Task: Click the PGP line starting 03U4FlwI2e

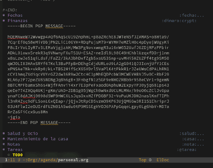Action: [88, 107]
